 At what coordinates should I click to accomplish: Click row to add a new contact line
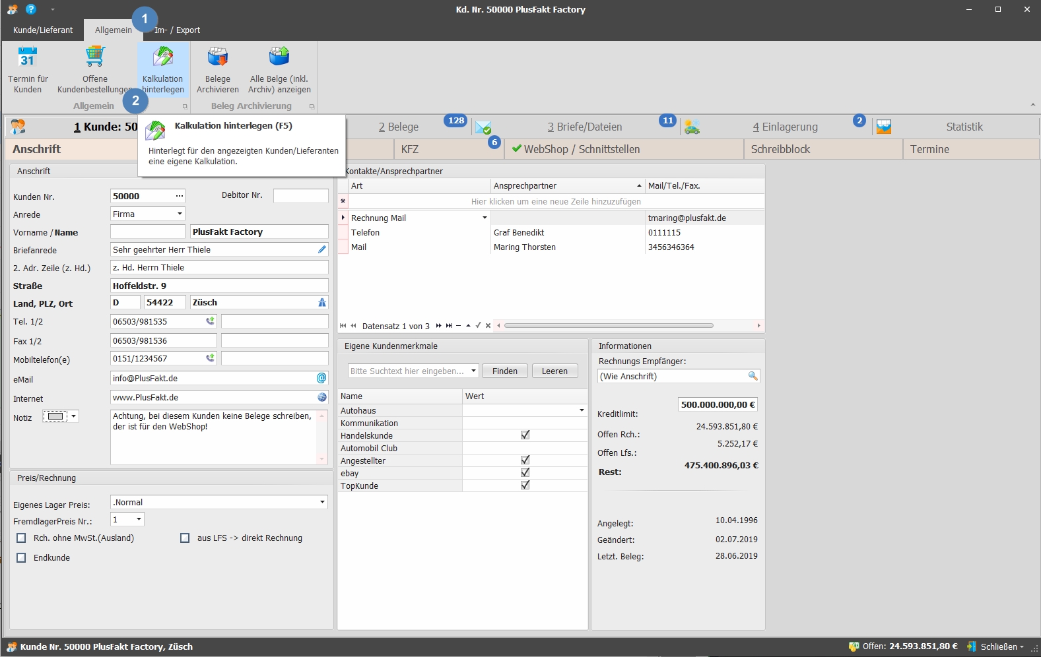[x=556, y=201]
